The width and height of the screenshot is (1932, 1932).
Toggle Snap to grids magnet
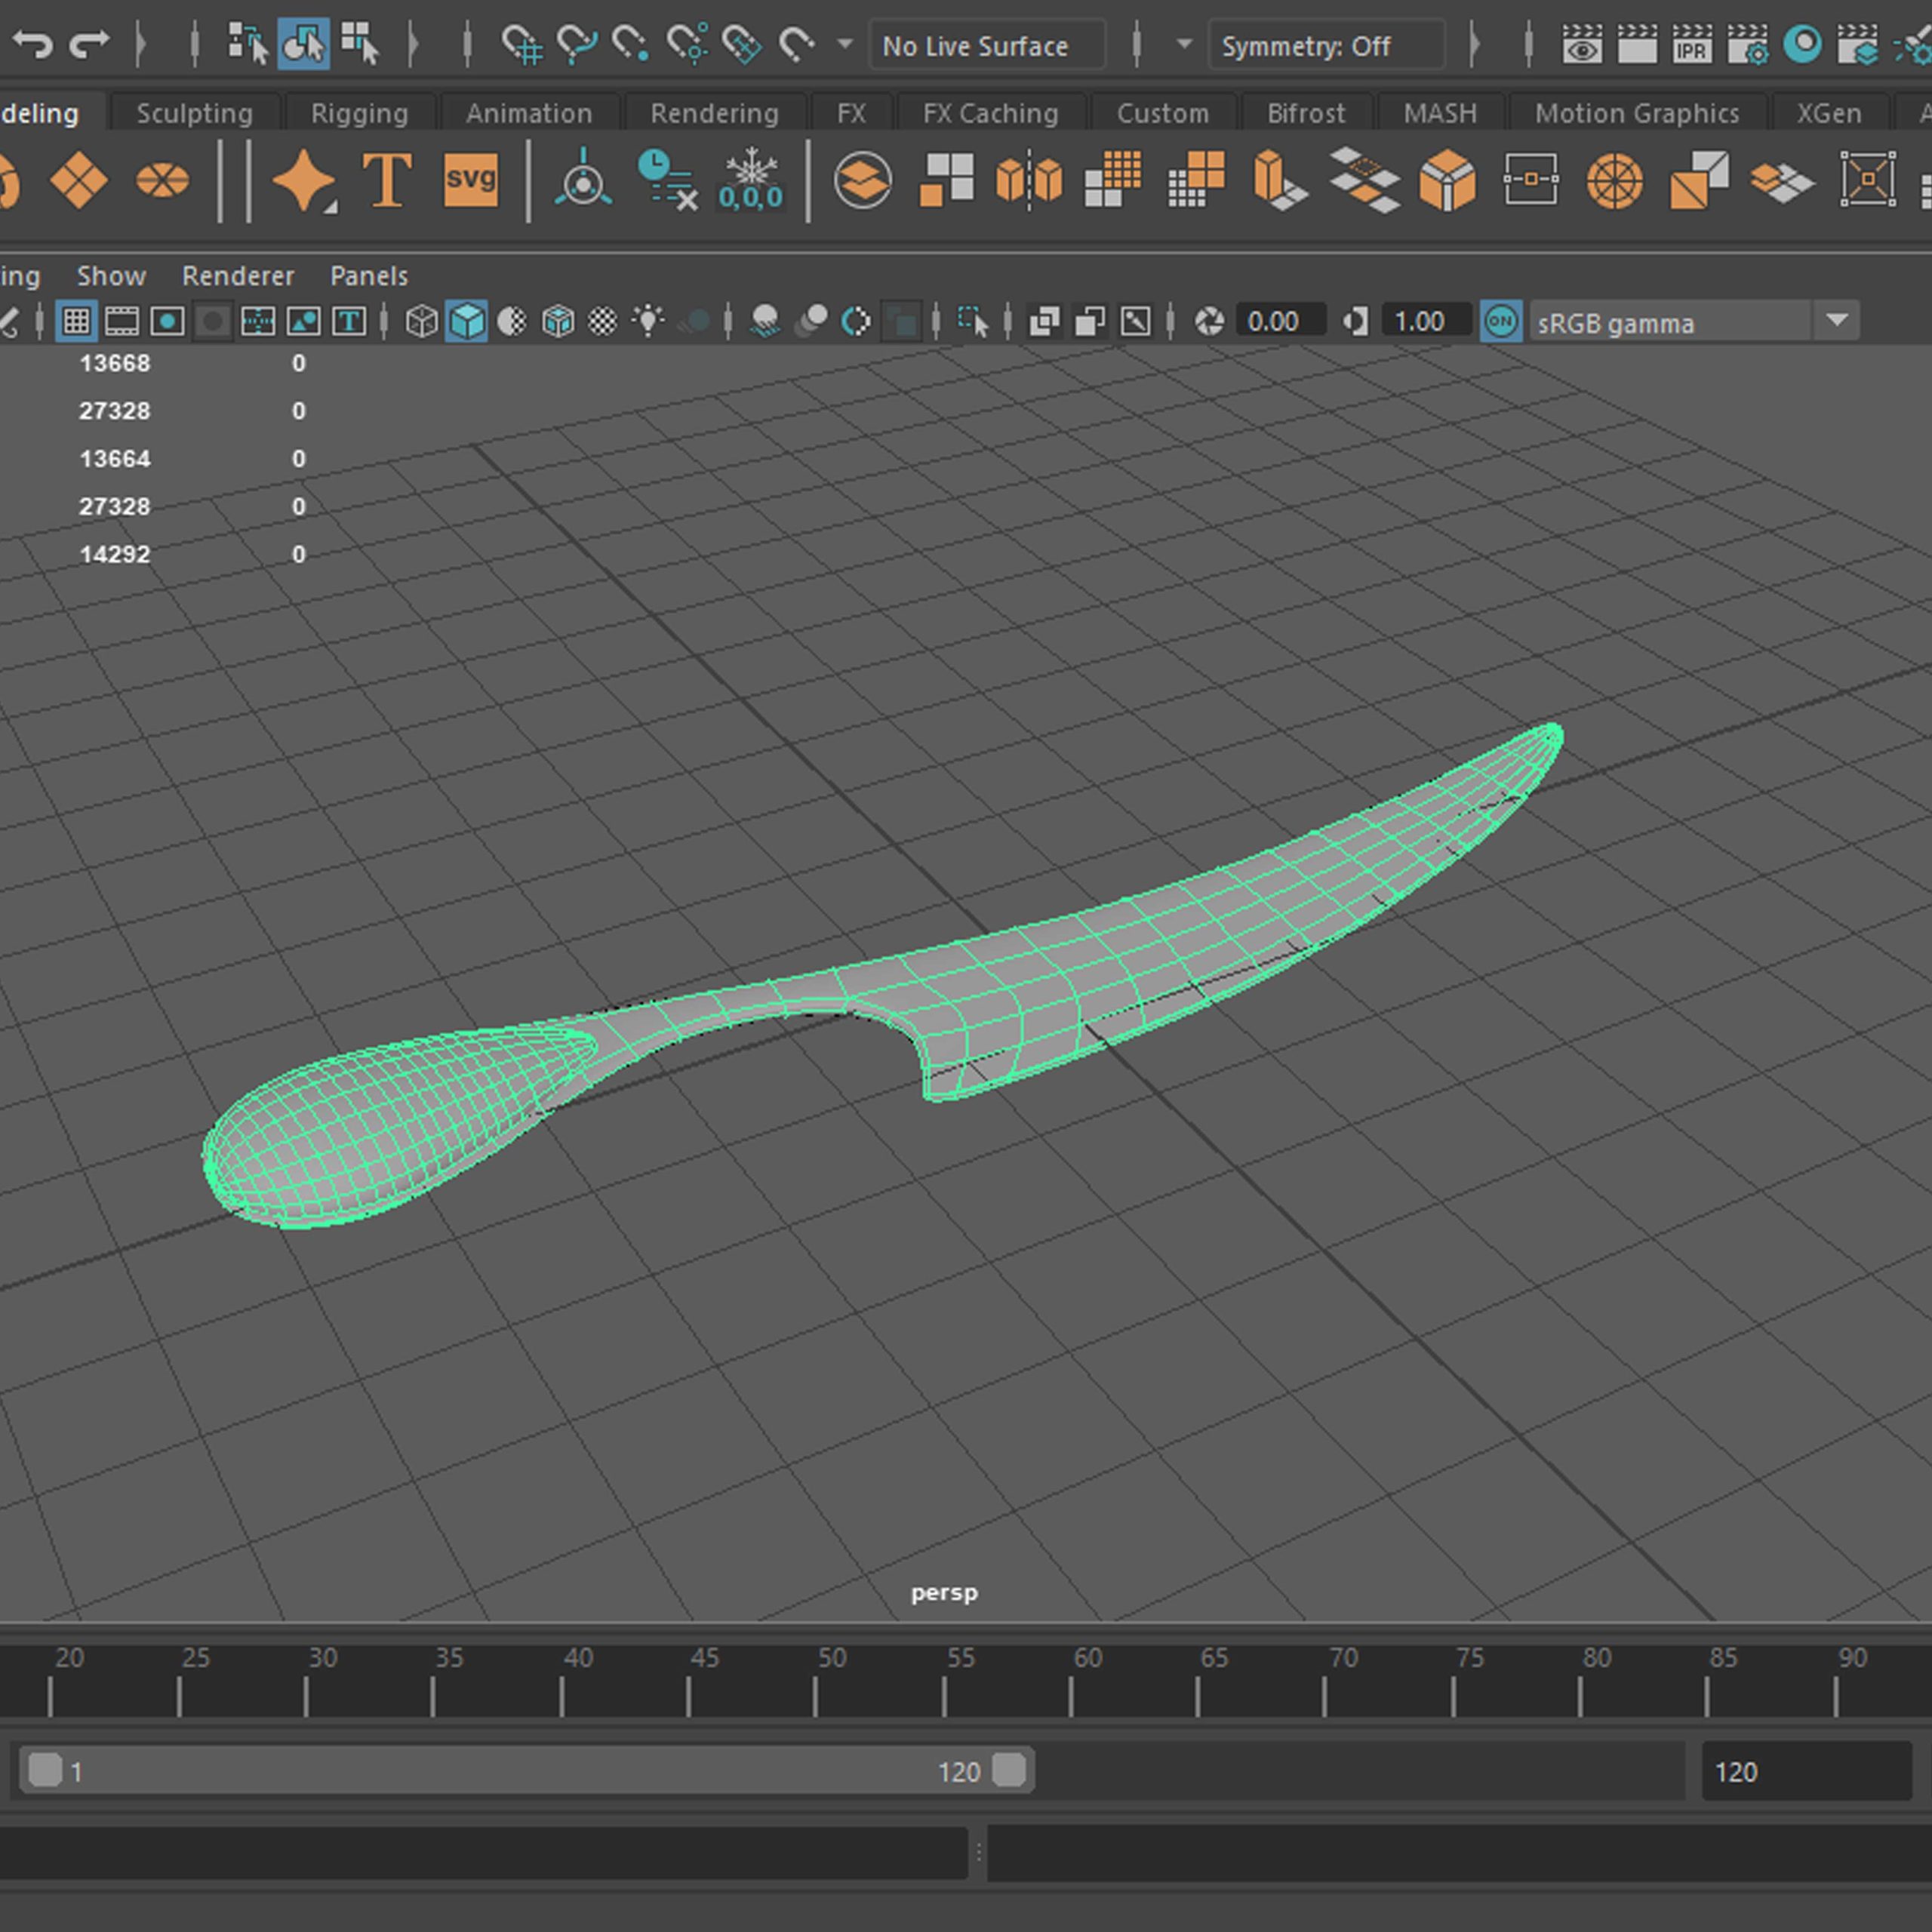pos(521,44)
